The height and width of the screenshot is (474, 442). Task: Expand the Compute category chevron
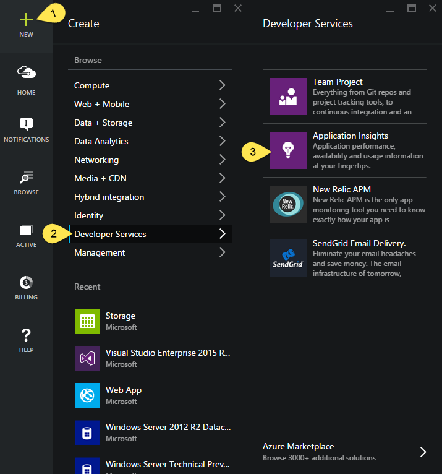point(223,85)
